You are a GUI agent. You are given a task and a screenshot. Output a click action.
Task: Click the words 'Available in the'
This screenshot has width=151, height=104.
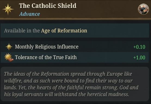click(22, 31)
